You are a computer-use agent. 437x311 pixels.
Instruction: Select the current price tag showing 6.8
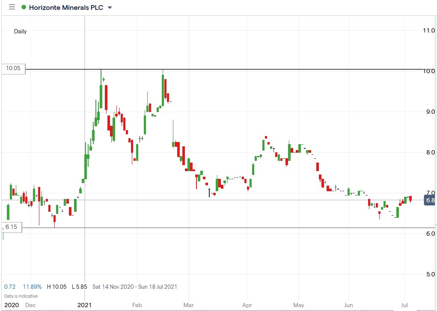[x=429, y=201]
